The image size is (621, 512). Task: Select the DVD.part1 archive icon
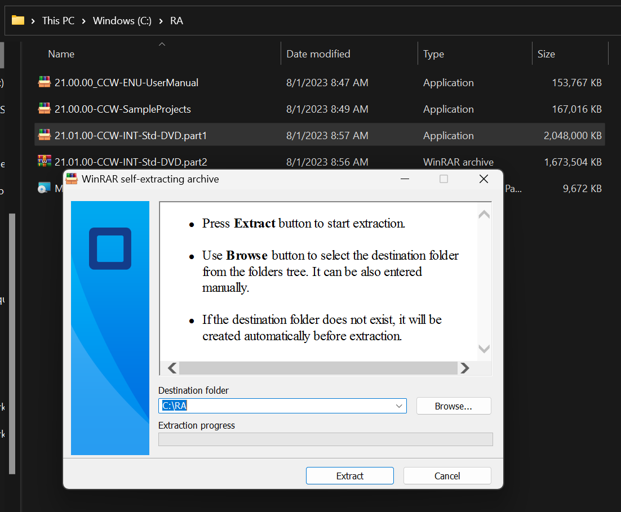[45, 135]
